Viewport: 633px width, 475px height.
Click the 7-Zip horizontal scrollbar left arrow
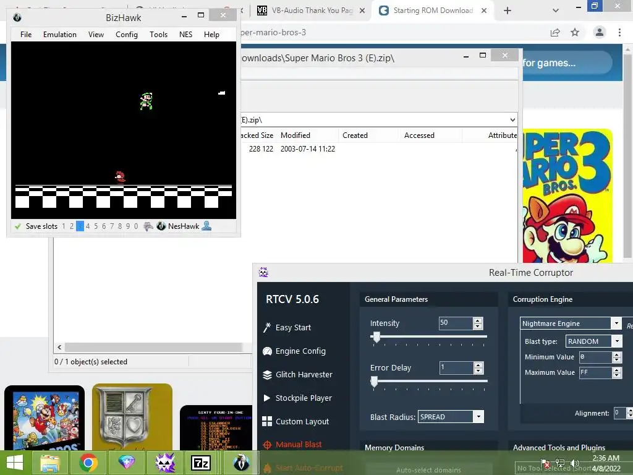click(59, 348)
